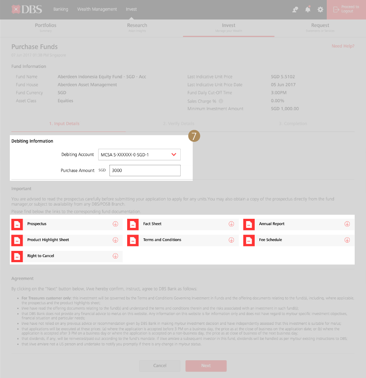Open the Prospectus link text
Screen dimensions: 366x378
tap(37, 224)
